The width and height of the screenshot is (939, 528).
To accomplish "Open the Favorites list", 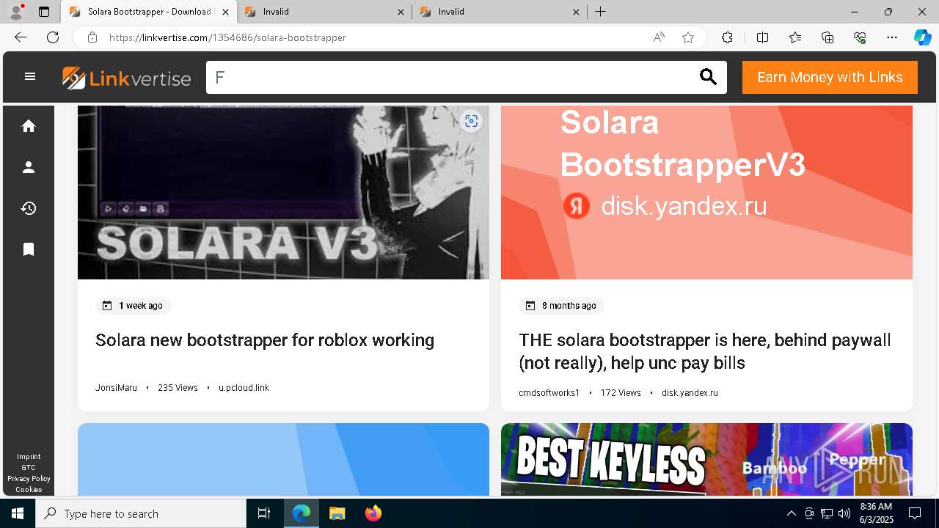I will (795, 37).
